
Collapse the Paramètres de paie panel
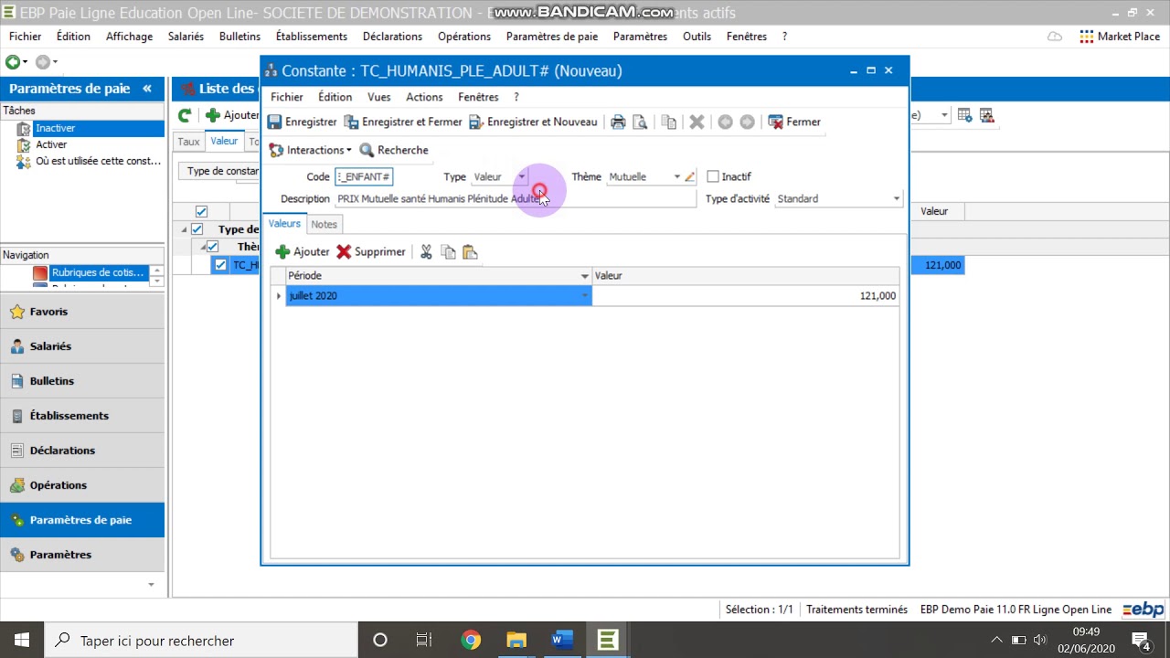pyautogui.click(x=147, y=89)
